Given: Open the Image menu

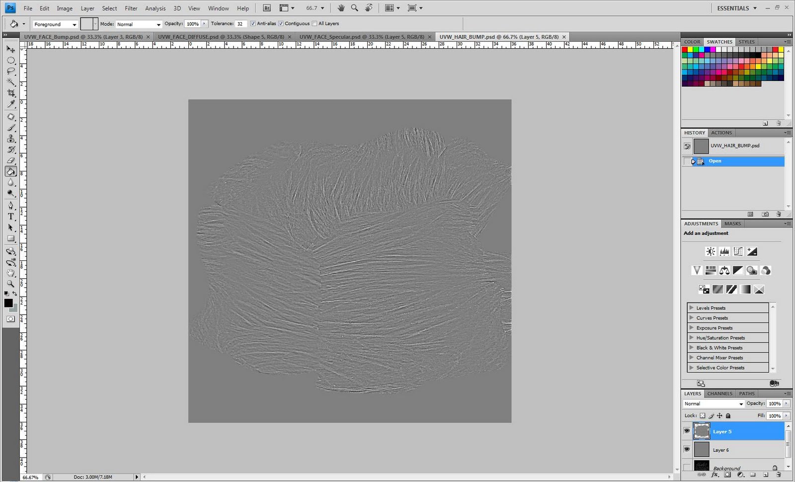Looking at the screenshot, I should pyautogui.click(x=65, y=8).
